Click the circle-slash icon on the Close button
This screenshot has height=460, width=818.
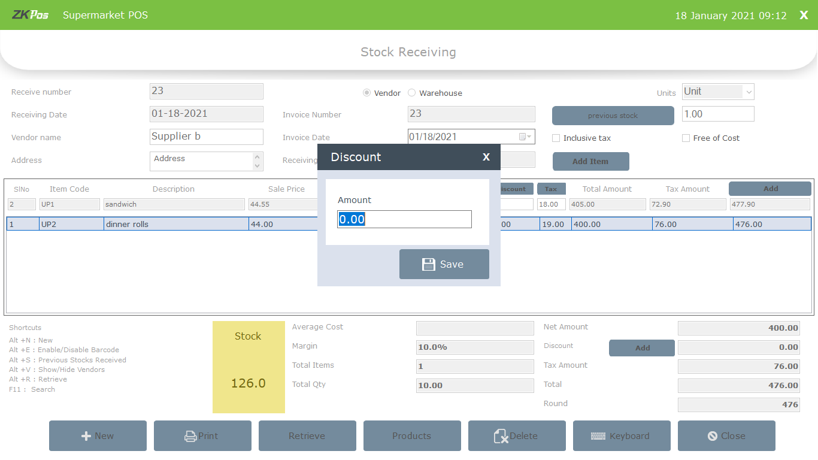point(713,436)
